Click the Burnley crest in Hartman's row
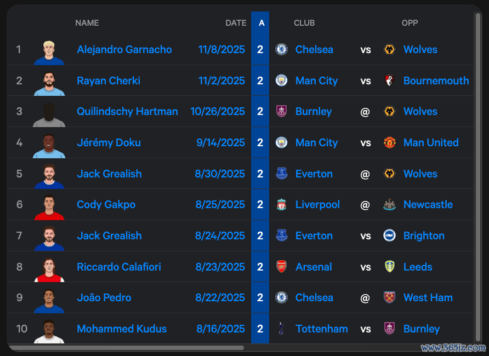This screenshot has height=356, width=489. click(281, 112)
